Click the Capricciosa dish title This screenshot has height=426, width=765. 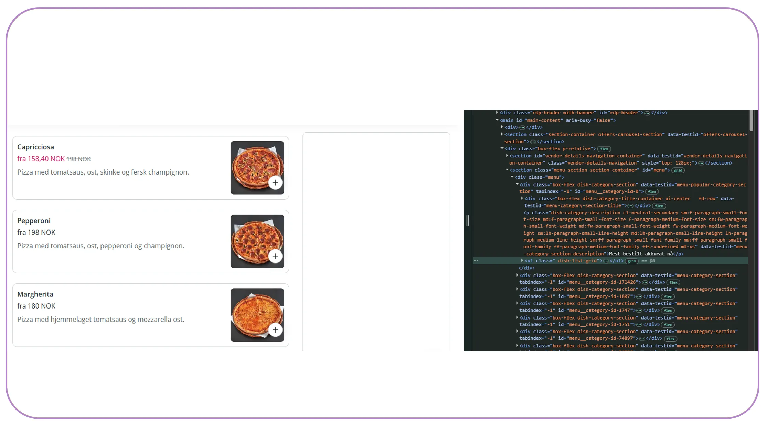tap(35, 147)
